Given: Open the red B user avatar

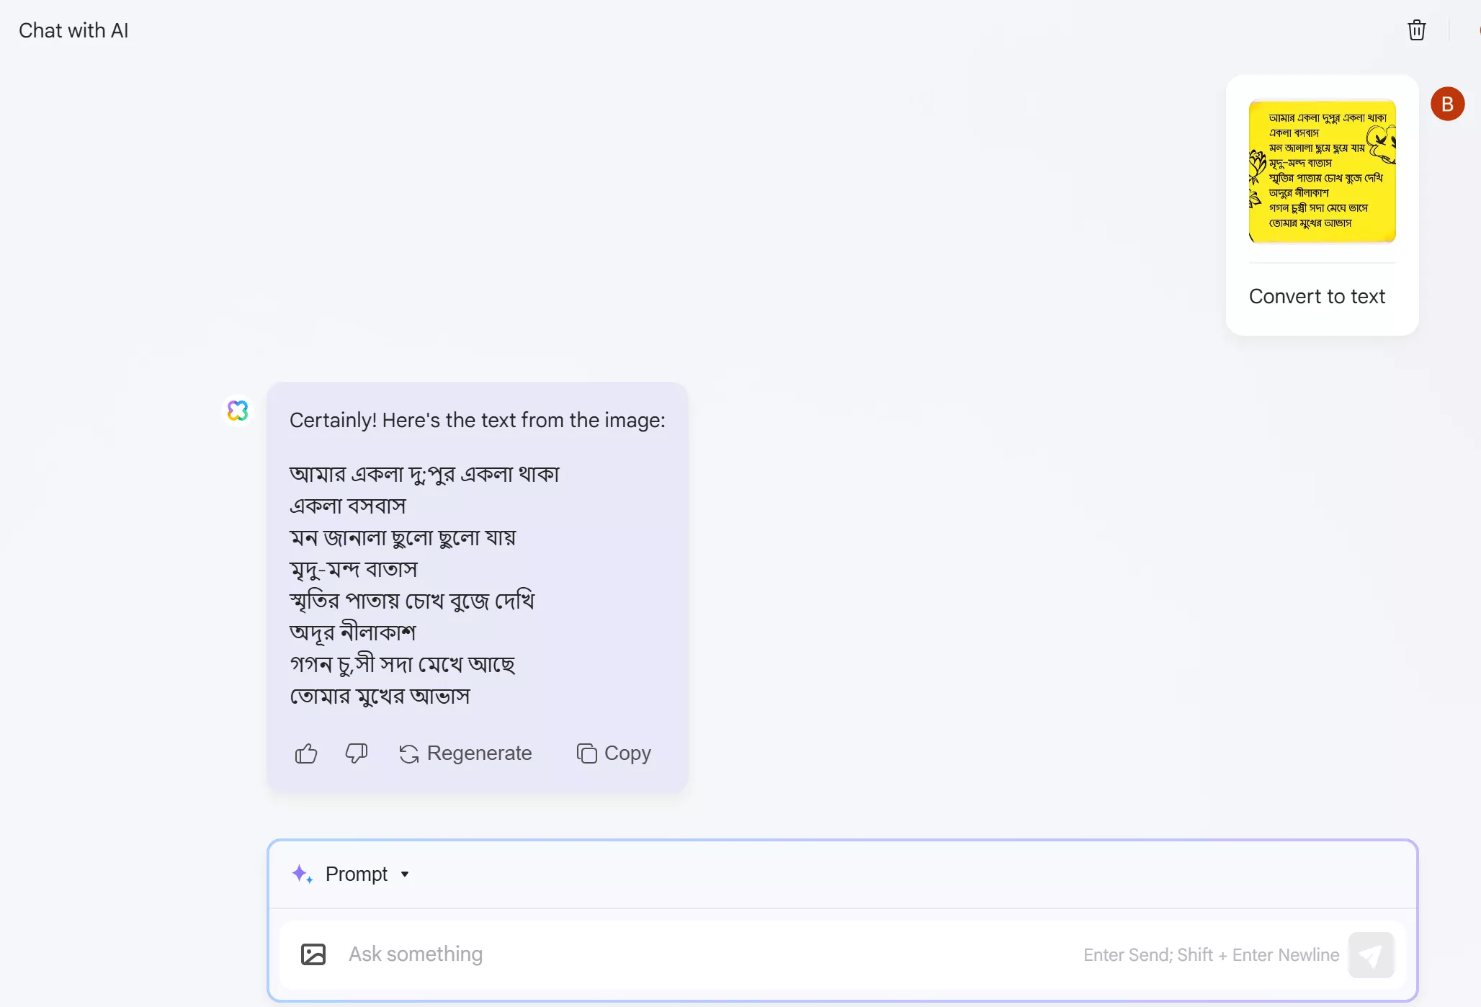Looking at the screenshot, I should point(1447,104).
